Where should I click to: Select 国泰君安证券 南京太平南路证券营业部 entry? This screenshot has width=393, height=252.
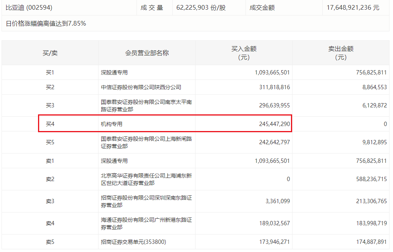click(x=146, y=106)
